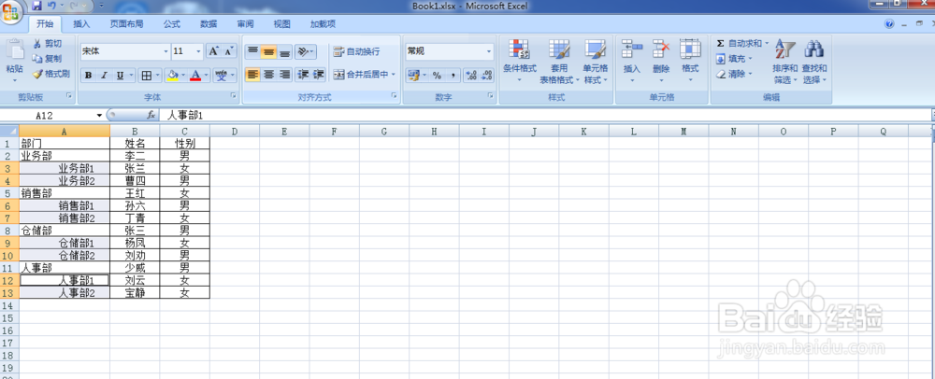Expand the font color dropdown arrow
This screenshot has width=935, height=379.
[207, 75]
